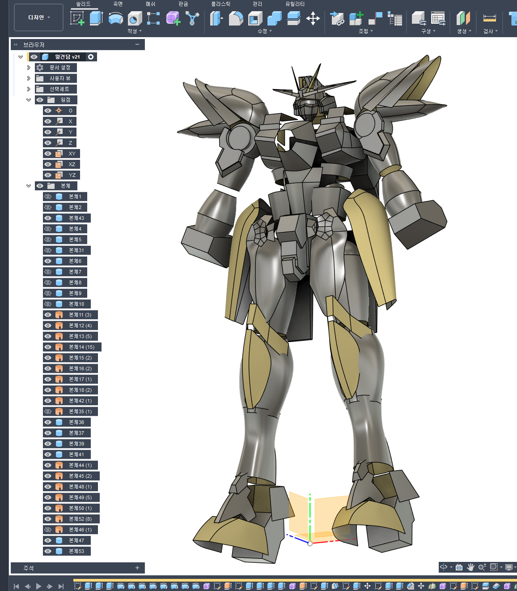517x591 pixels.
Task: Expand the 문서 설정 tree node
Action: [x=29, y=68]
